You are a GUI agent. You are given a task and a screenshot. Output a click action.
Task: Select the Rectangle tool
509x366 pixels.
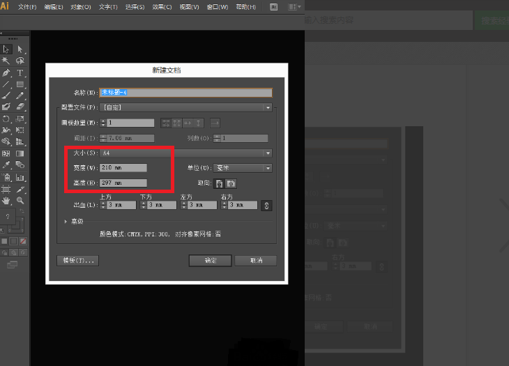[20, 84]
